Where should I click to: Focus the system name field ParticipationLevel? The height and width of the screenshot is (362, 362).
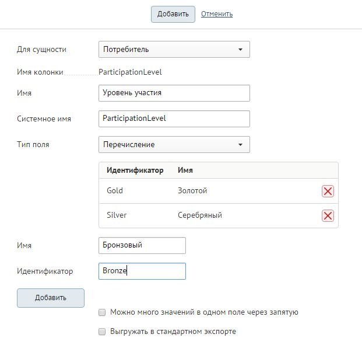tap(174, 119)
